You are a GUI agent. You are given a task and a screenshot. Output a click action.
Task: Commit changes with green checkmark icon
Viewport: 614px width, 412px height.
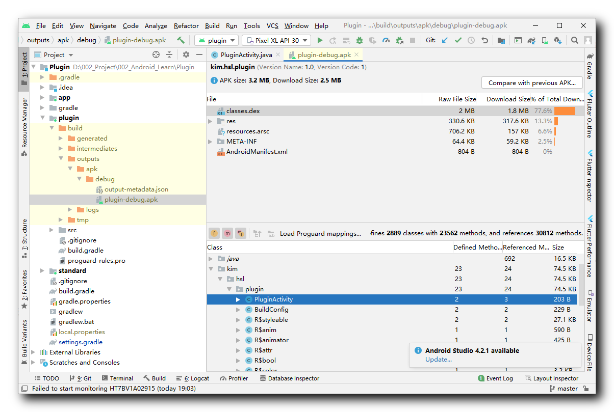458,40
